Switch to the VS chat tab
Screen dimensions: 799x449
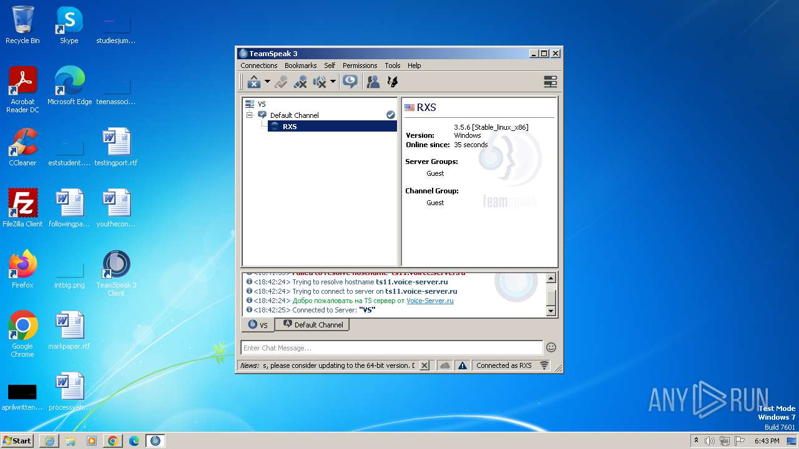[x=258, y=325]
